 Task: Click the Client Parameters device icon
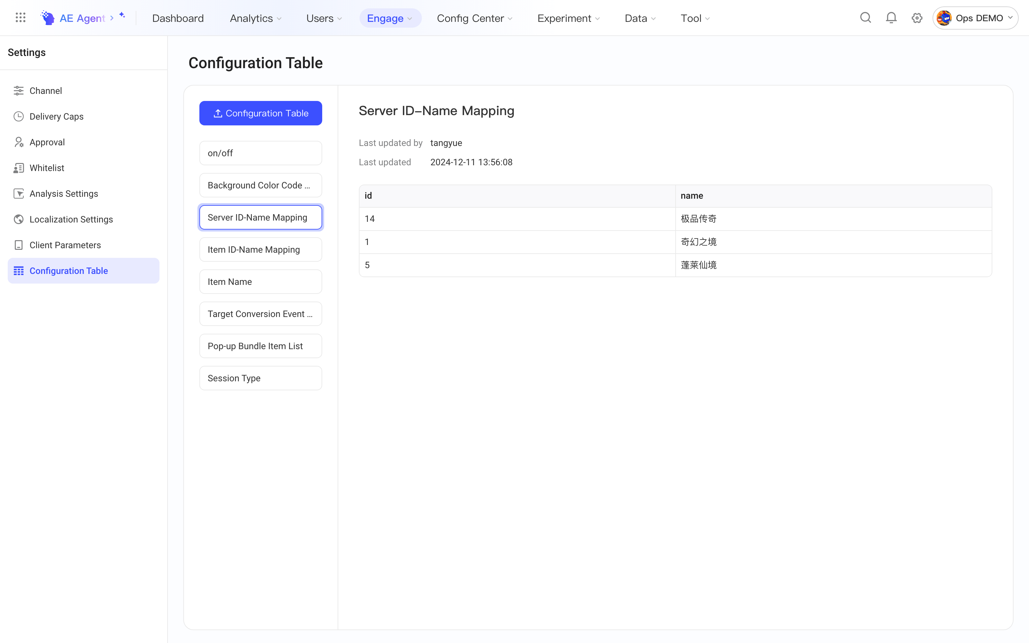point(19,245)
